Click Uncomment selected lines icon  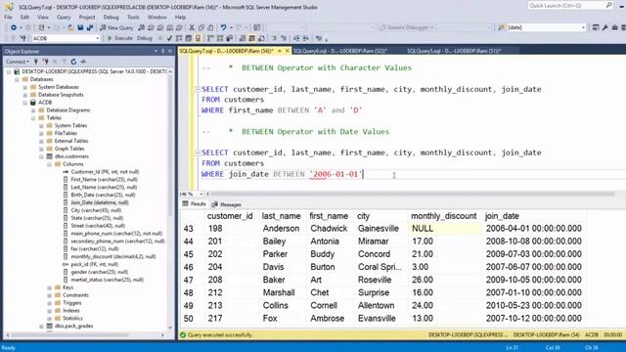click(x=284, y=38)
